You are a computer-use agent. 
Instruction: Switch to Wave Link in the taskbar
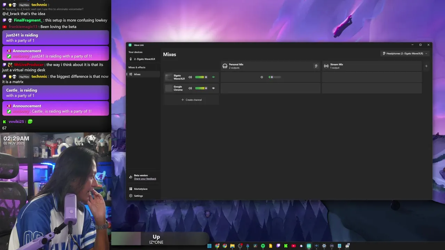(309, 246)
